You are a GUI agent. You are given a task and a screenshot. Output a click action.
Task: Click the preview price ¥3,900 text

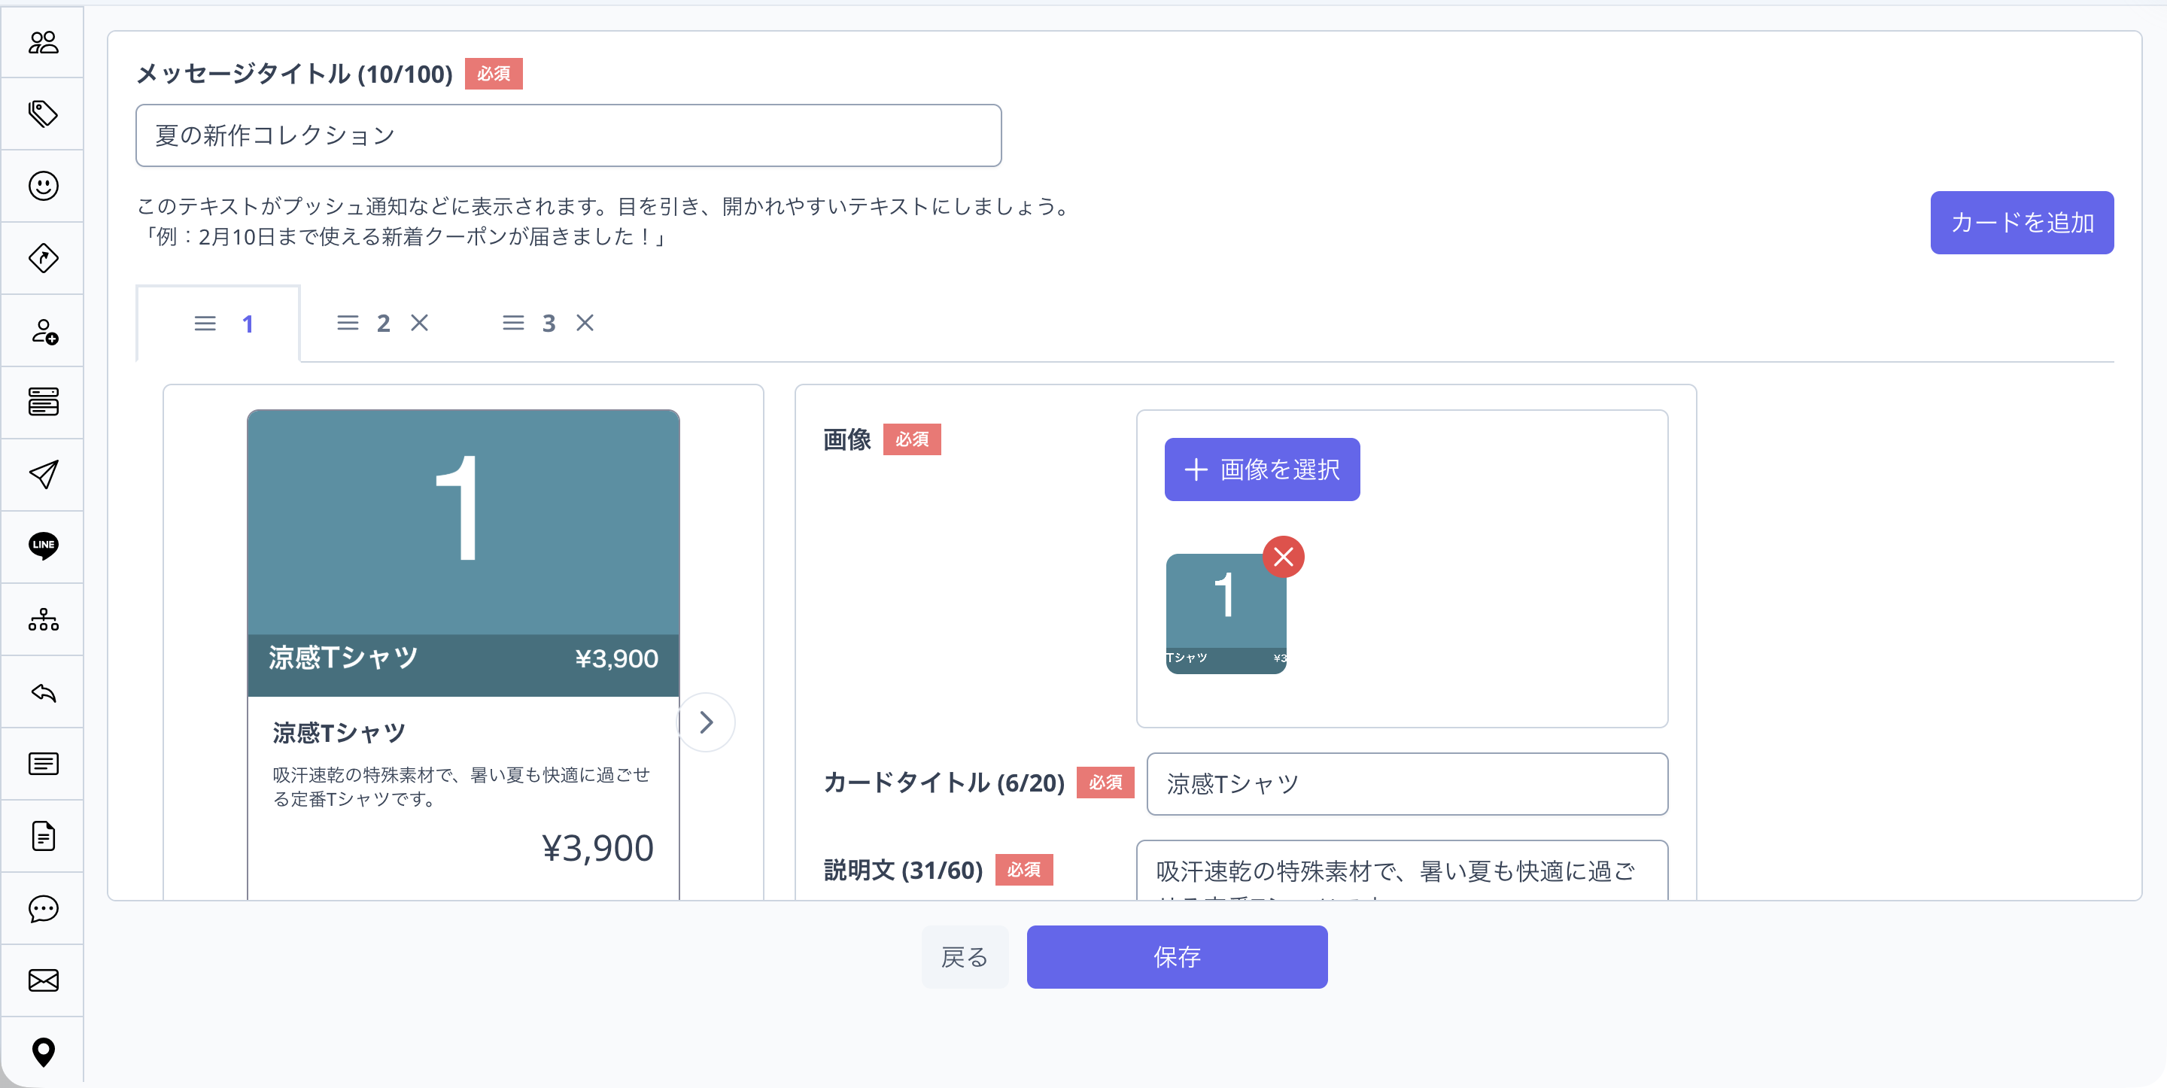pyautogui.click(x=597, y=848)
